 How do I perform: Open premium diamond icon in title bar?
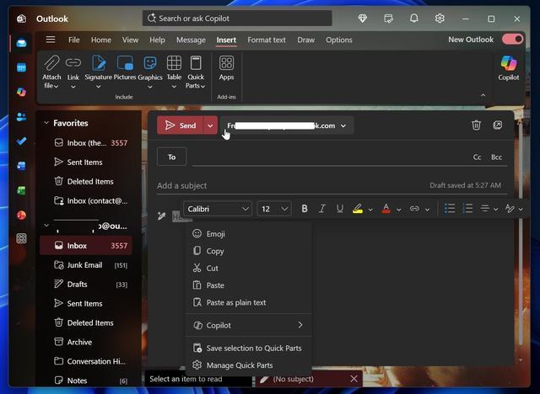[x=362, y=19]
